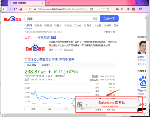The width and height of the screenshot is (150, 117).
Task: Click the address bar URL
Action: click(63, 9)
